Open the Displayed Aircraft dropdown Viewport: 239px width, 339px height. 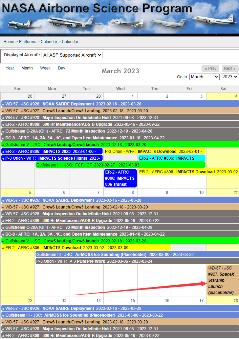coord(72,55)
